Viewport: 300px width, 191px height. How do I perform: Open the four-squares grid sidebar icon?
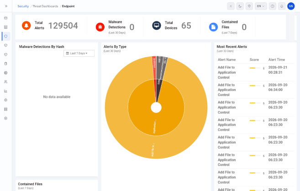[6, 109]
